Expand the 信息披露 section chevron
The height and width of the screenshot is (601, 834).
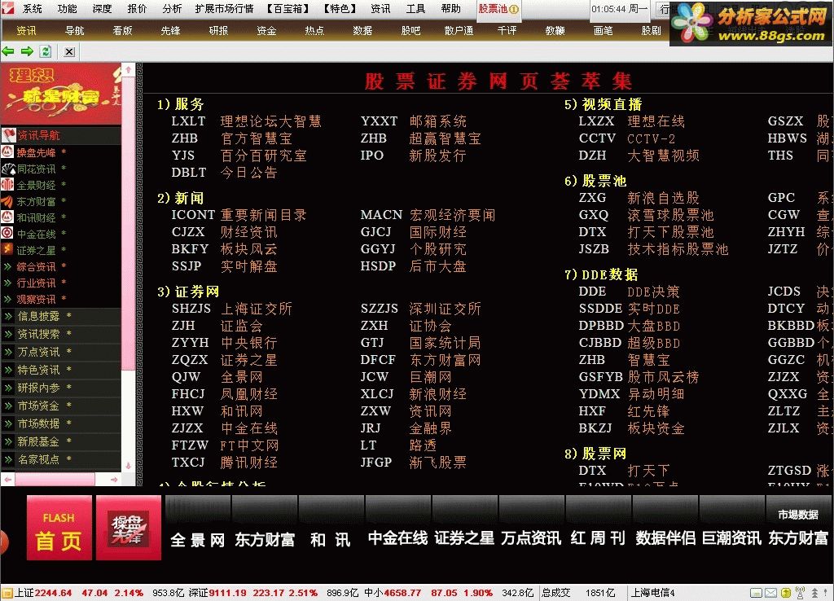point(8,317)
